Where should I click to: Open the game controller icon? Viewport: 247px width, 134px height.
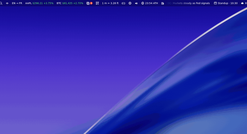click(x=123, y=3)
